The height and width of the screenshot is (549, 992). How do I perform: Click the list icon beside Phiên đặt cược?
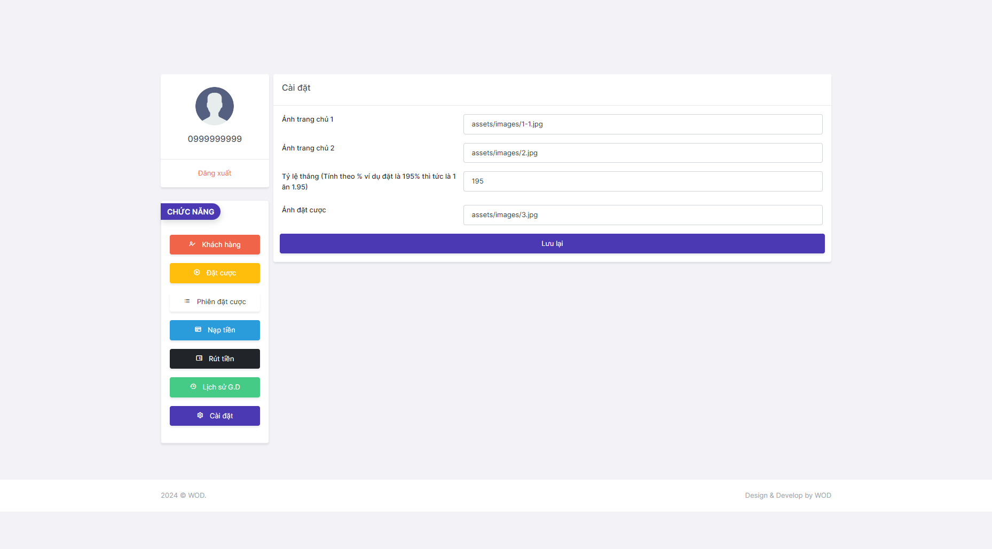click(x=187, y=301)
